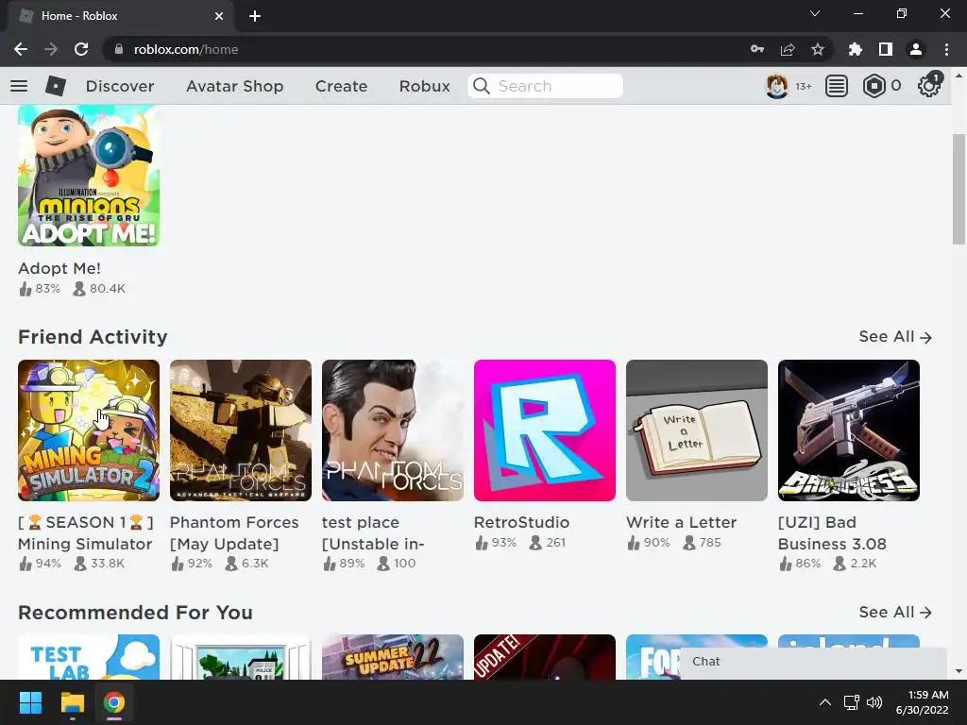Go back with browser back arrow

click(x=21, y=49)
